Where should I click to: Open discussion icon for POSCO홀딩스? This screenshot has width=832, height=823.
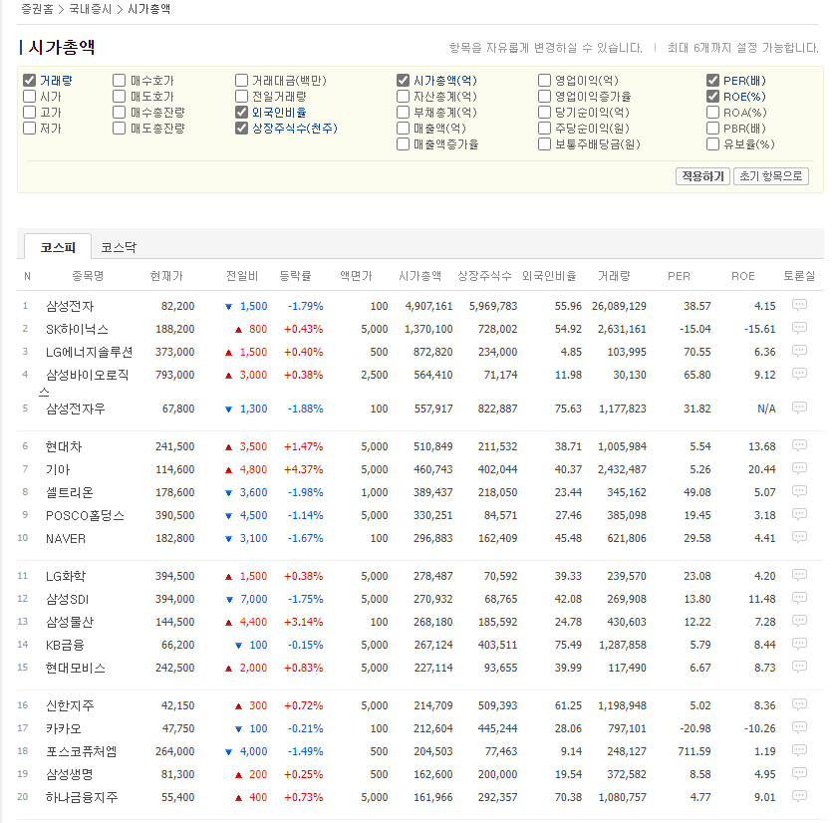(799, 514)
